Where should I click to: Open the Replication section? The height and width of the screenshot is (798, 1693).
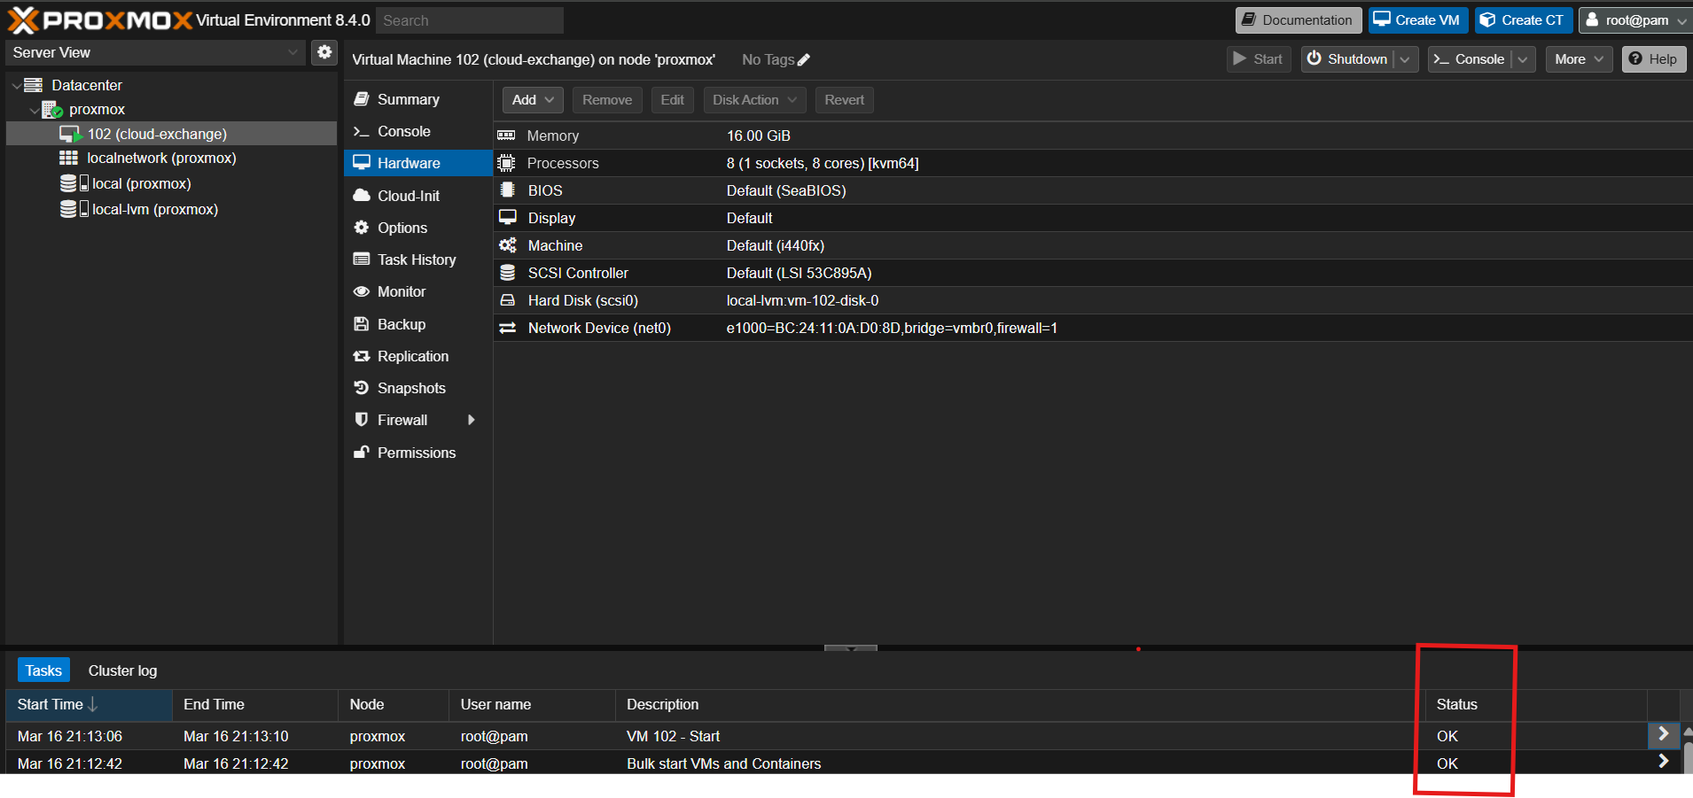[x=417, y=356]
